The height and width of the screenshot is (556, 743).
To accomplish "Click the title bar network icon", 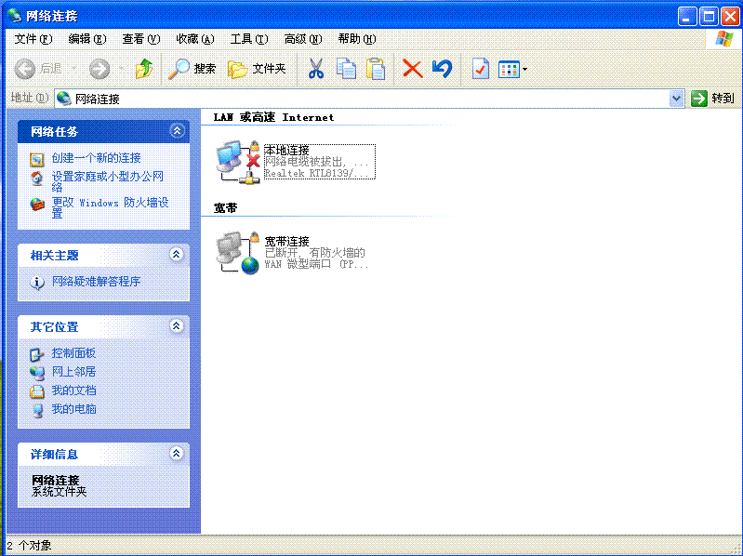I will click(x=14, y=16).
